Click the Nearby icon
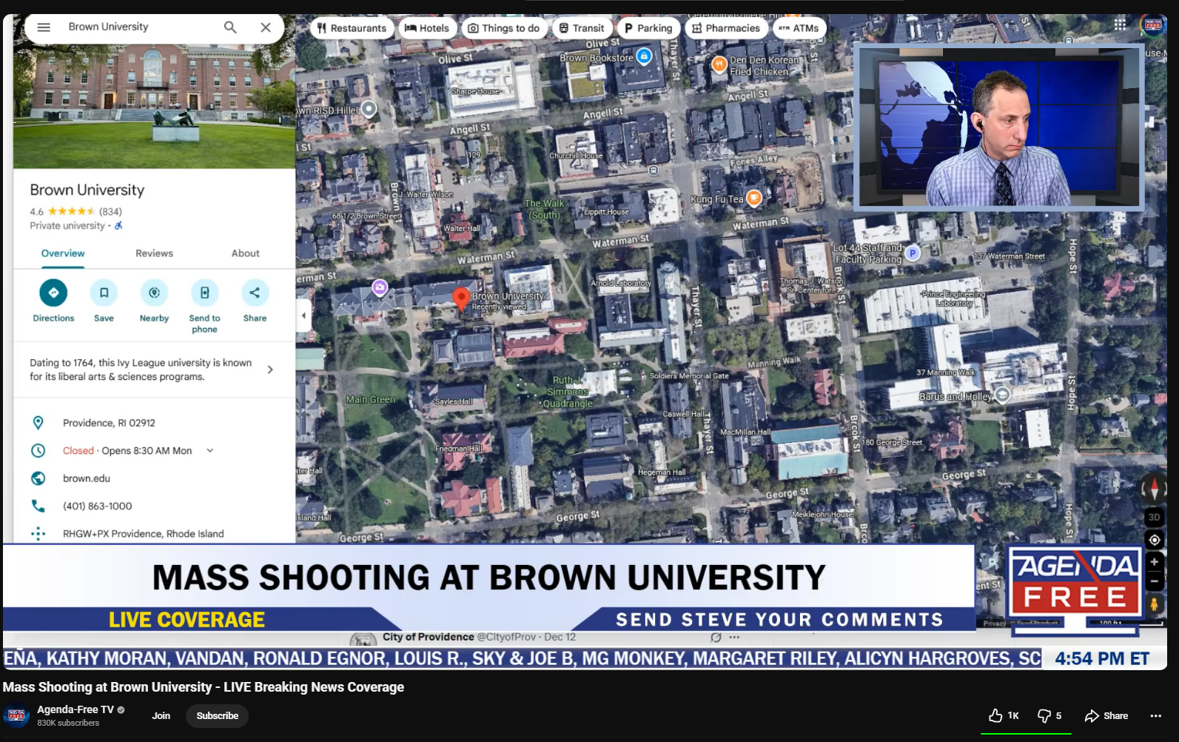The height and width of the screenshot is (742, 1179). pyautogui.click(x=154, y=293)
